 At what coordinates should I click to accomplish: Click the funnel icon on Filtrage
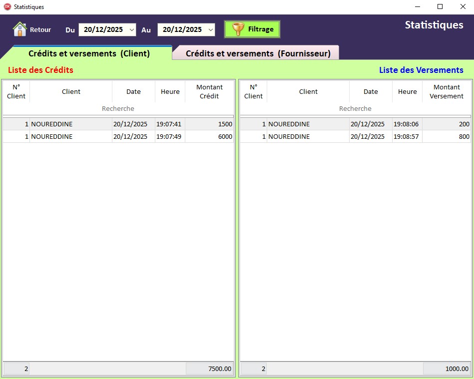coord(238,29)
